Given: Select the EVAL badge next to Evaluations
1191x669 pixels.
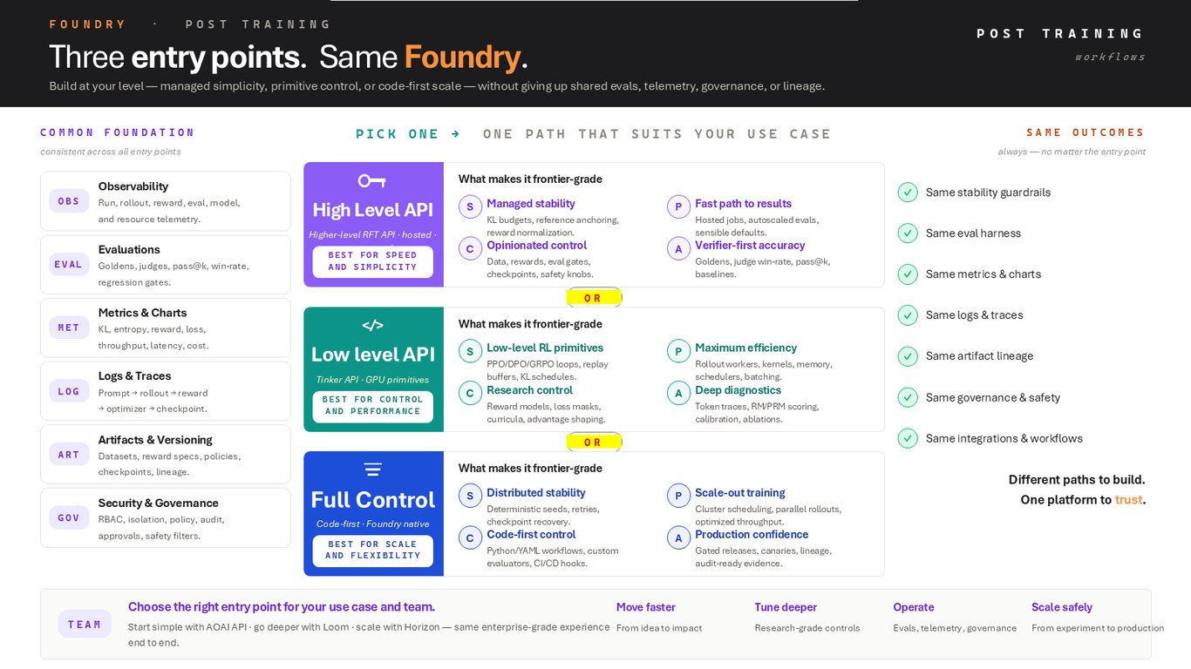Looking at the screenshot, I should (69, 265).
